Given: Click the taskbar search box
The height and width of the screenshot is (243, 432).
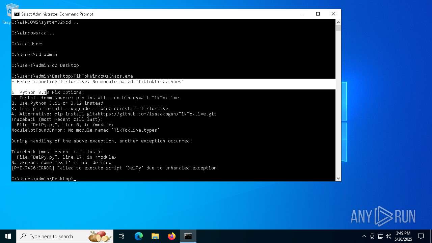Looking at the screenshot, I should 65,236.
